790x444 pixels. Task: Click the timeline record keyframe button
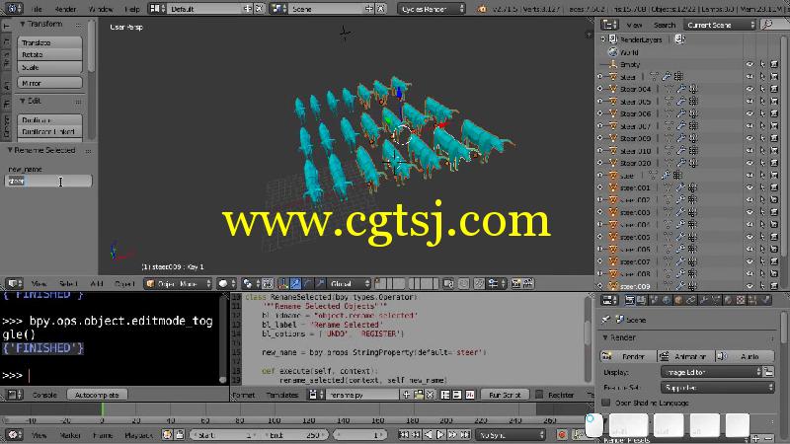[x=562, y=435]
